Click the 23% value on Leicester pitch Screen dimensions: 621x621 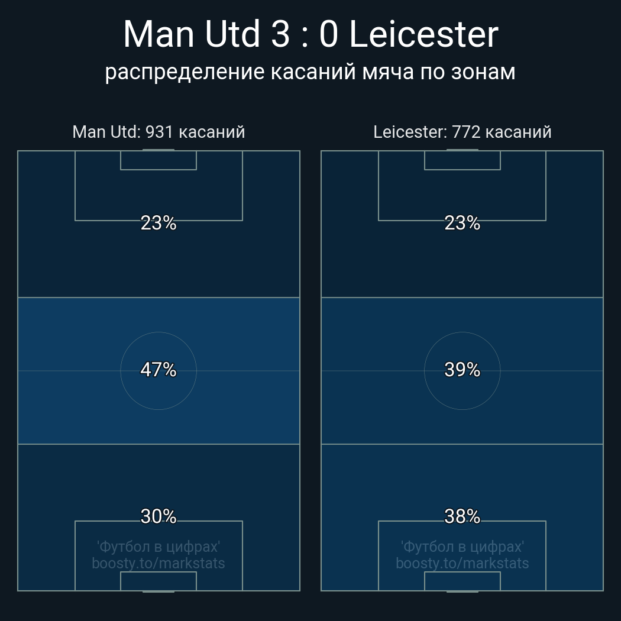pos(462,223)
